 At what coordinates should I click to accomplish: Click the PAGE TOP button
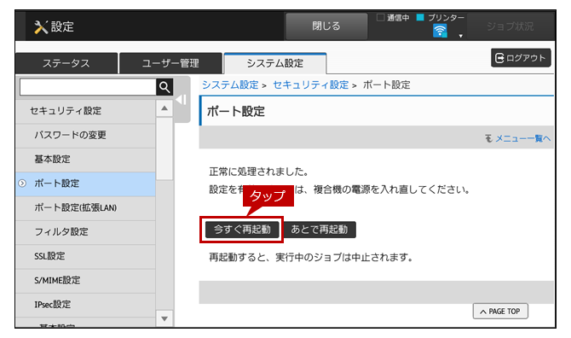point(500,312)
